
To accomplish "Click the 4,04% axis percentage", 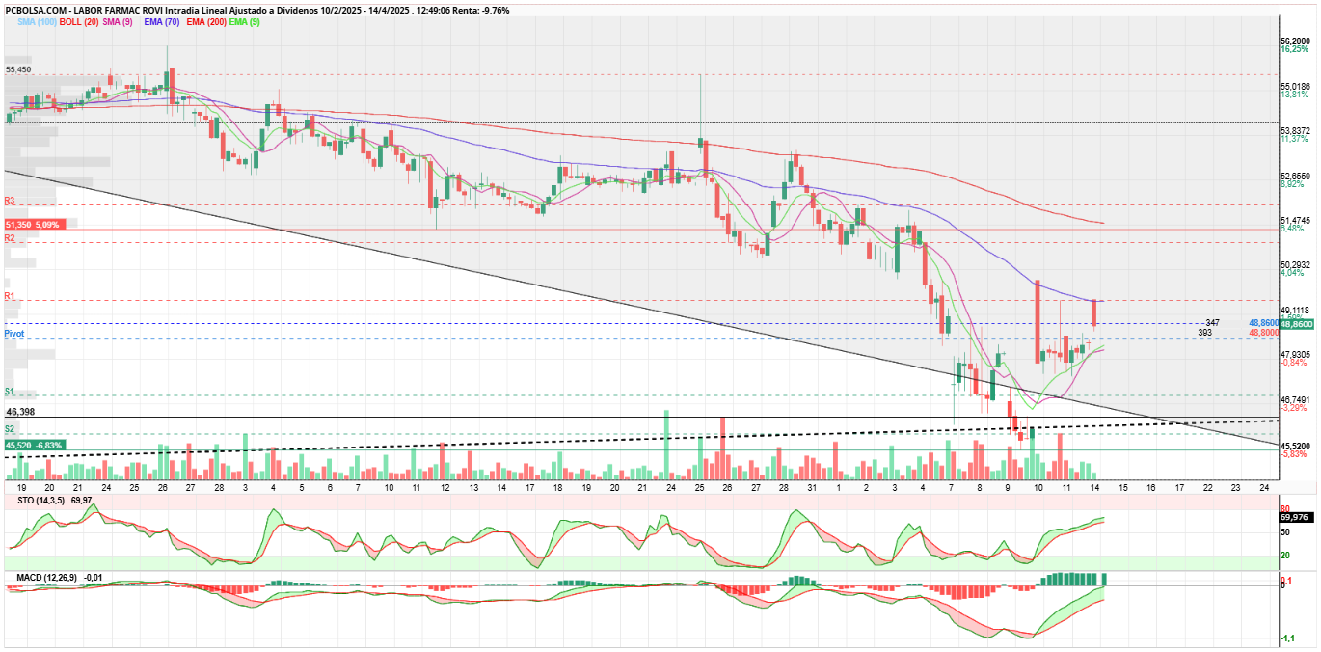I will [1292, 273].
